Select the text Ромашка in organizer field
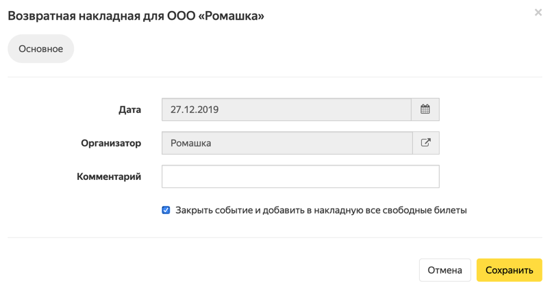This screenshot has width=550, height=288. point(191,143)
